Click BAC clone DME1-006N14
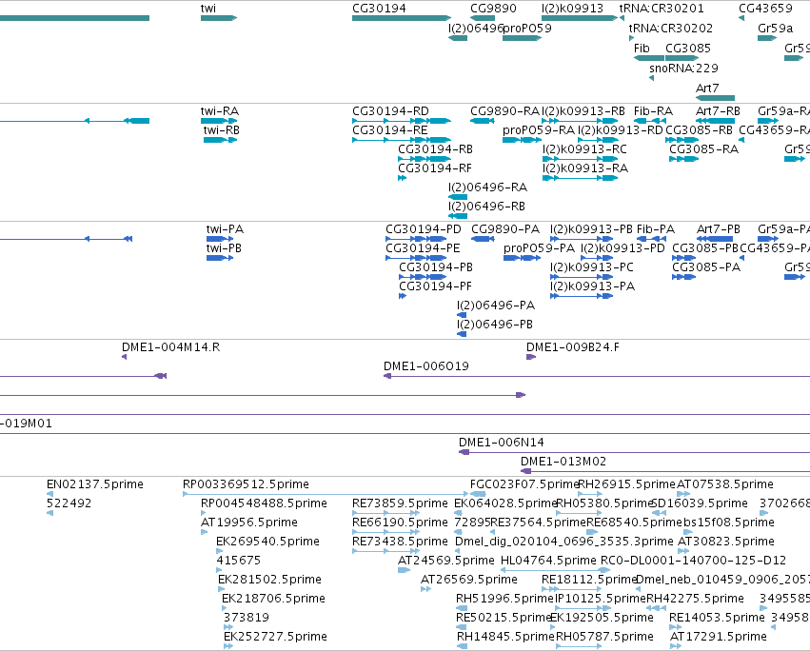810x651 pixels. 501,443
